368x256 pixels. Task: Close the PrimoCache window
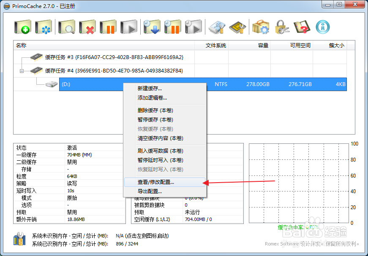pyautogui.click(x=355, y=4)
